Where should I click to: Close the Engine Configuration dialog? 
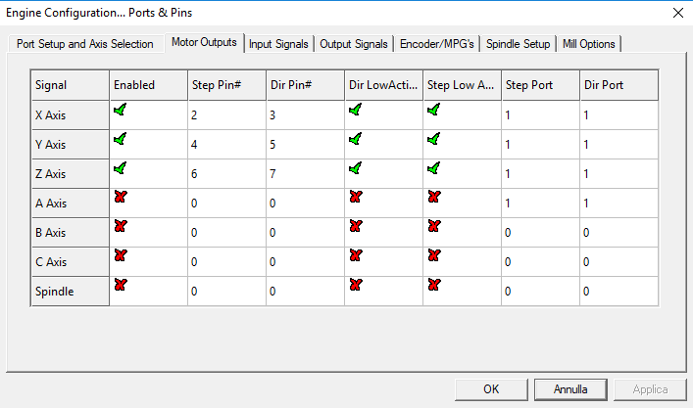[678, 13]
